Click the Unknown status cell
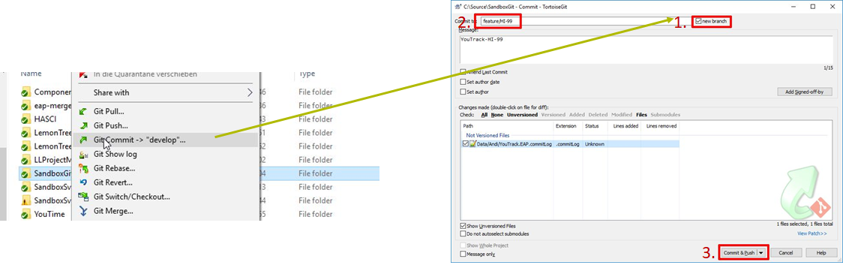843x274 pixels. point(595,144)
